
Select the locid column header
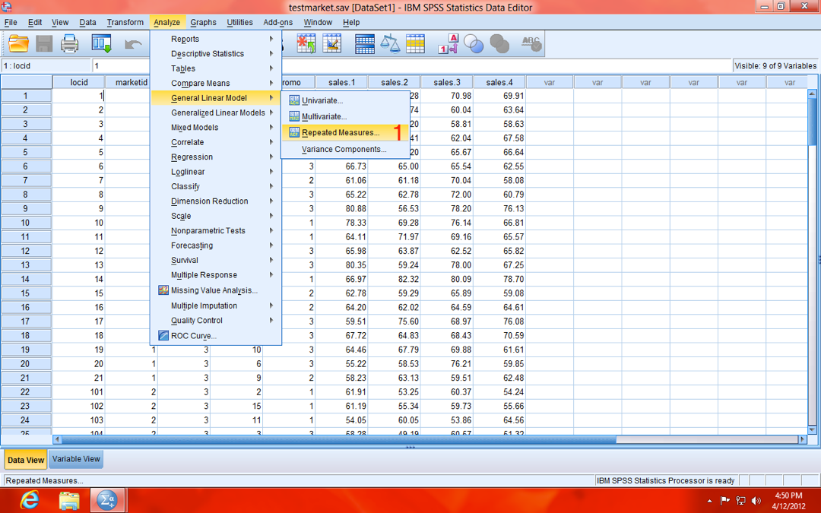pyautogui.click(x=79, y=82)
